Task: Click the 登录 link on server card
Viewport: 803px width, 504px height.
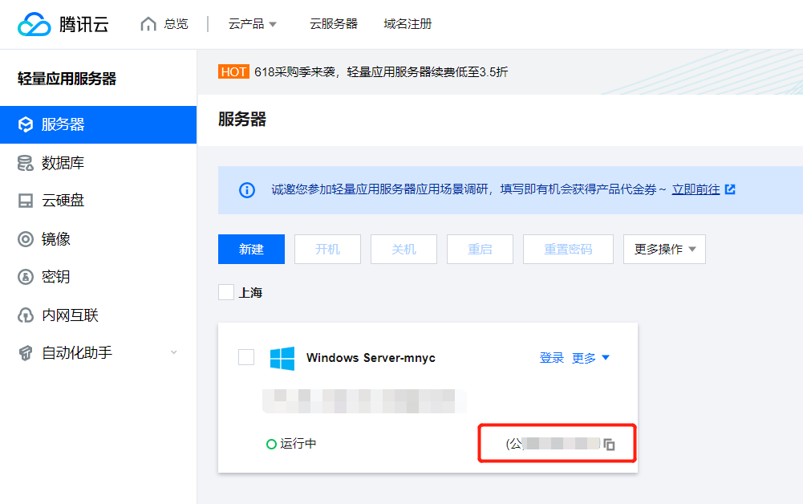Action: [x=552, y=358]
